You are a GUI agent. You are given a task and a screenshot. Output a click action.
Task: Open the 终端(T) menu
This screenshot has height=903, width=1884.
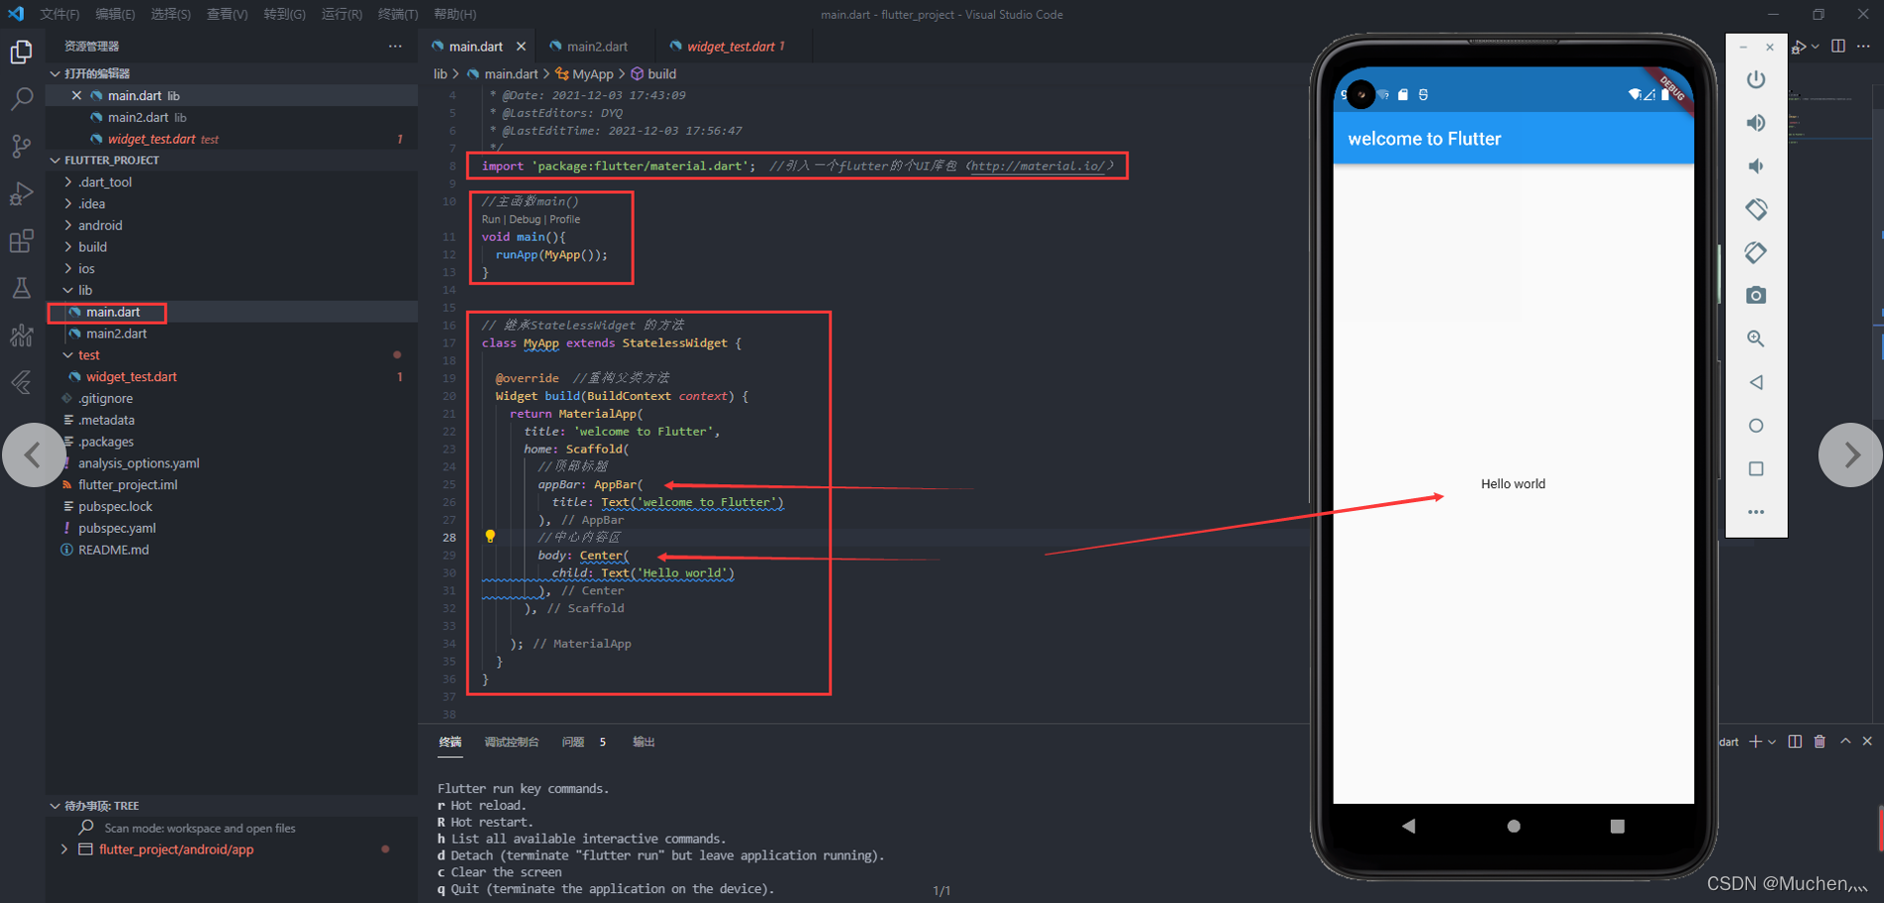398,14
